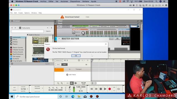Start recording with the red Record button

coord(110,89)
